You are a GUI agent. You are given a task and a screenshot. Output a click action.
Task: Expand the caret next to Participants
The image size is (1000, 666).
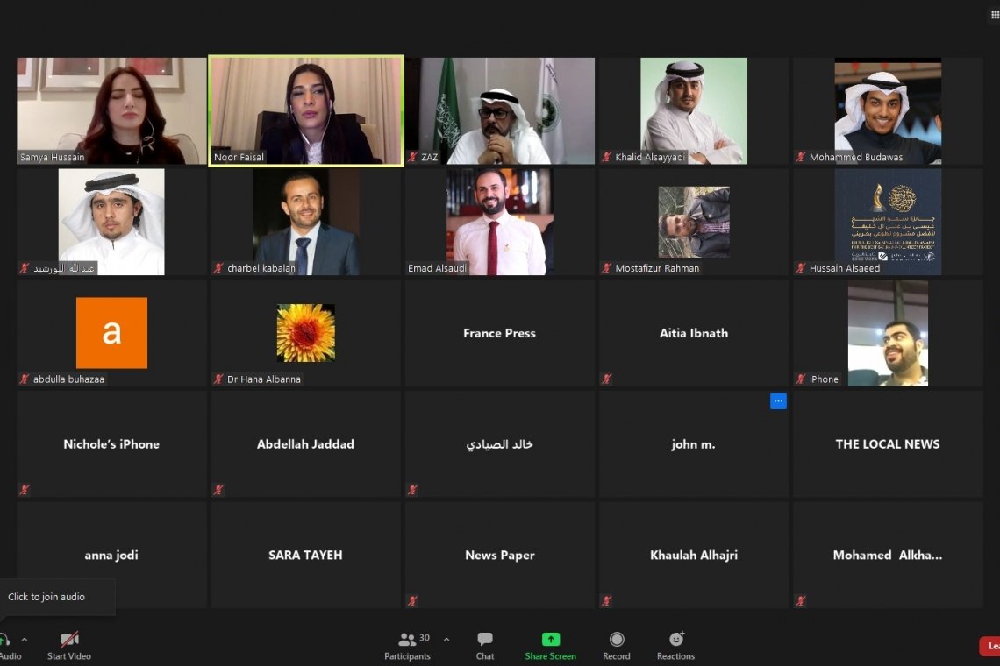pyautogui.click(x=446, y=640)
